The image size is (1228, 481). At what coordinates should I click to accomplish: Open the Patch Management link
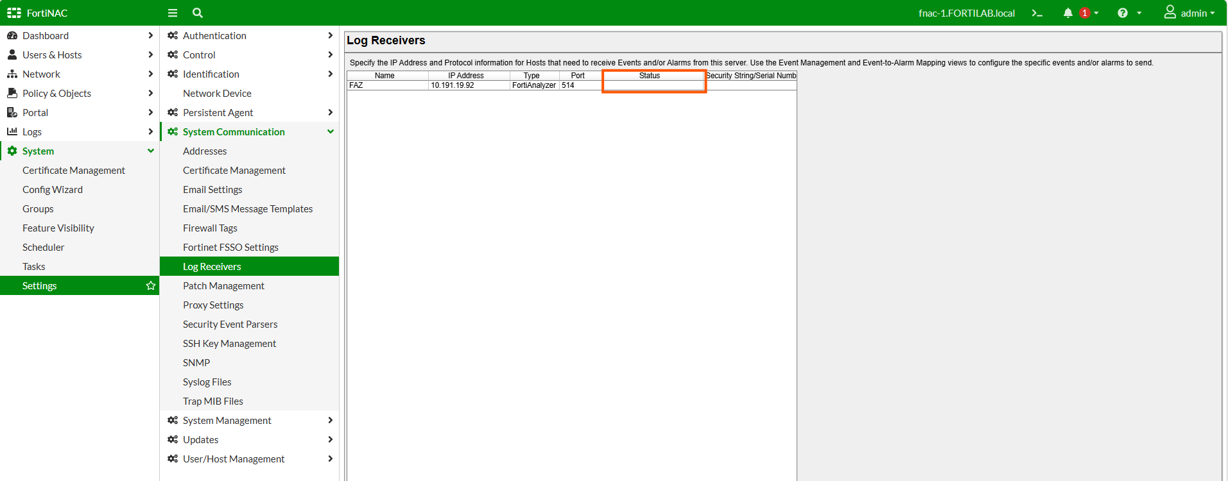point(223,286)
